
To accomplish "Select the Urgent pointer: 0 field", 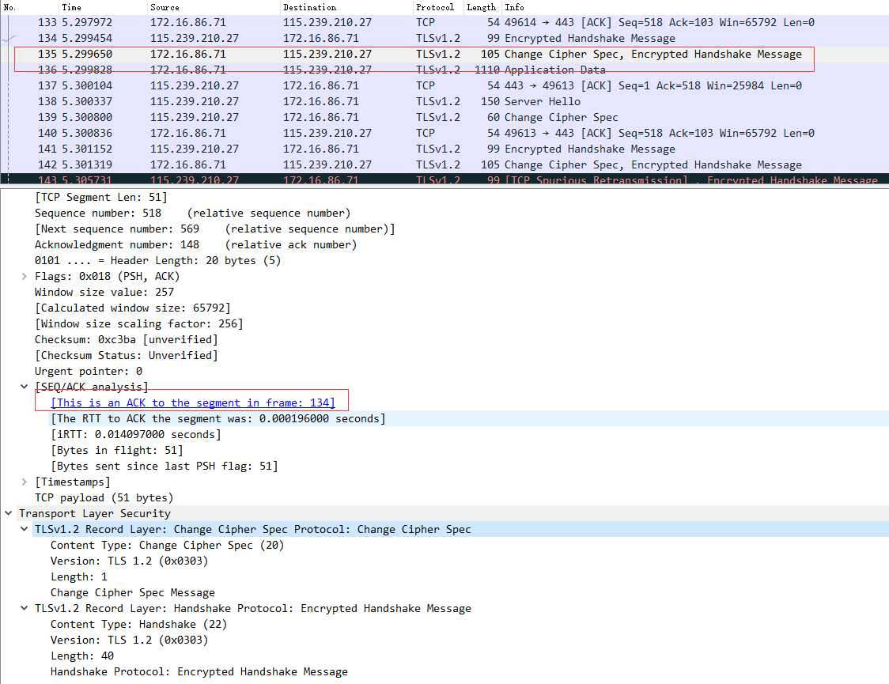I will [89, 372].
